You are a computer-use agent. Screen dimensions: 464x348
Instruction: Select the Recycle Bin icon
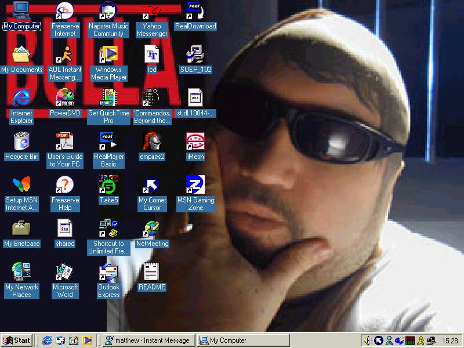click(21, 142)
